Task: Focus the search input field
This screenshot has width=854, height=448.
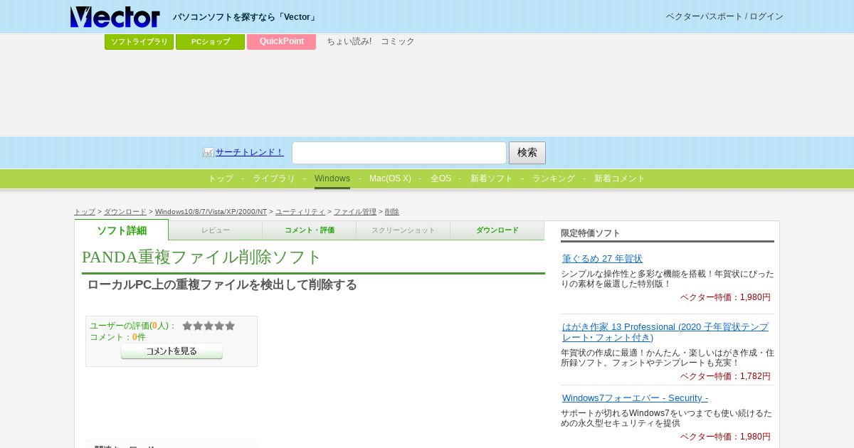Action: 399,153
